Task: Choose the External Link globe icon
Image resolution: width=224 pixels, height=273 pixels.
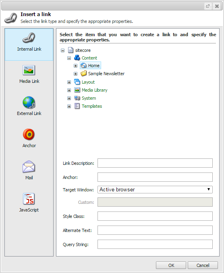Action: pyautogui.click(x=29, y=103)
